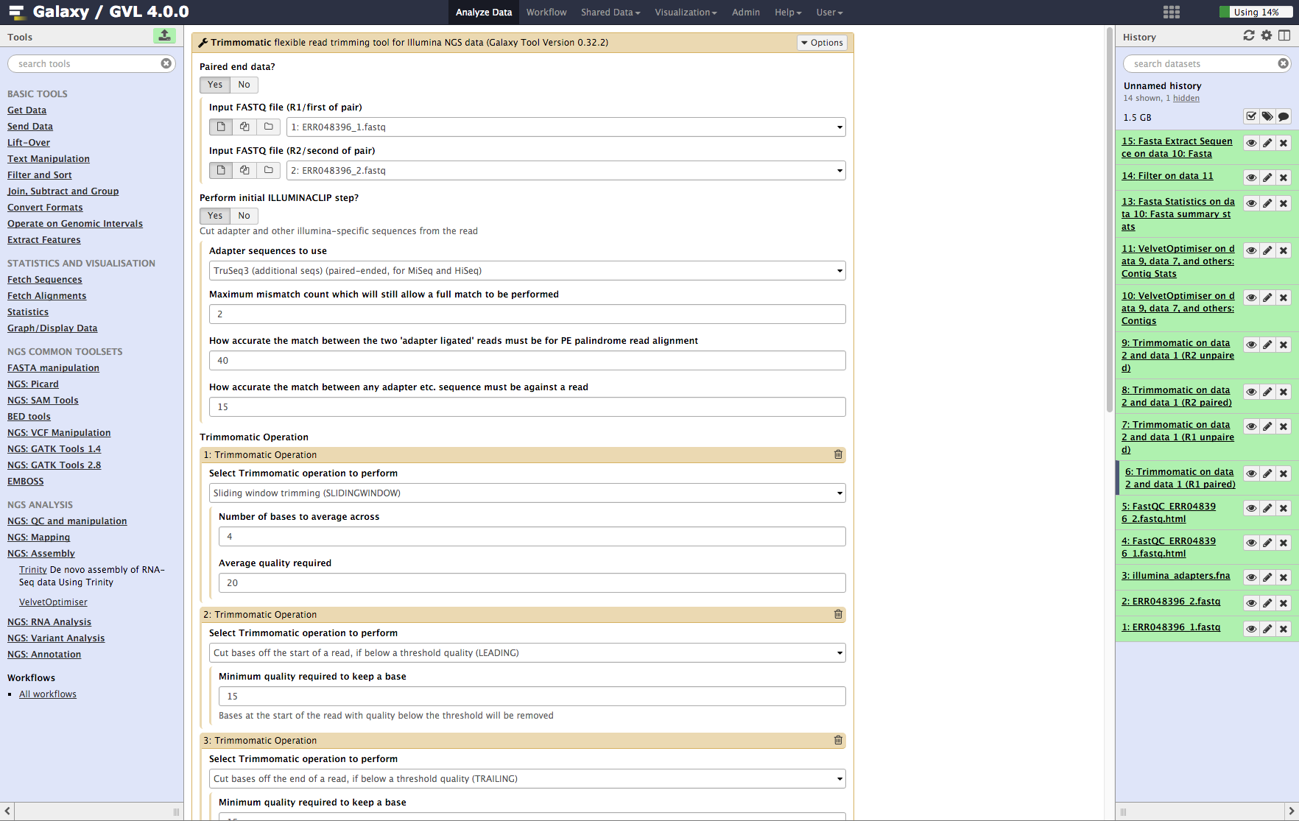Click the hidden datasets link in history
Image resolution: width=1299 pixels, height=821 pixels.
pos(1186,98)
